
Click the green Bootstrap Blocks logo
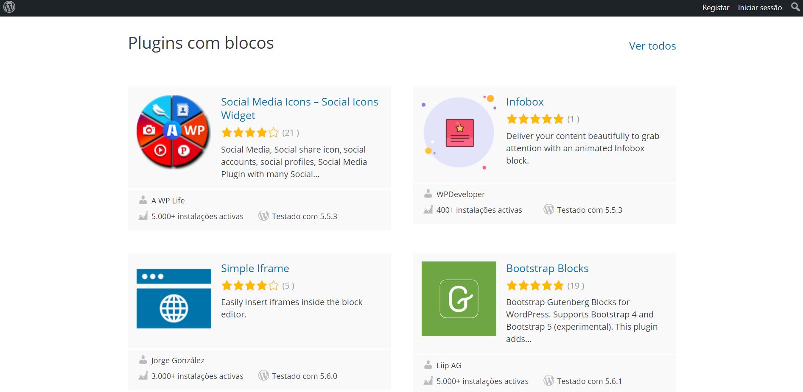pos(459,299)
